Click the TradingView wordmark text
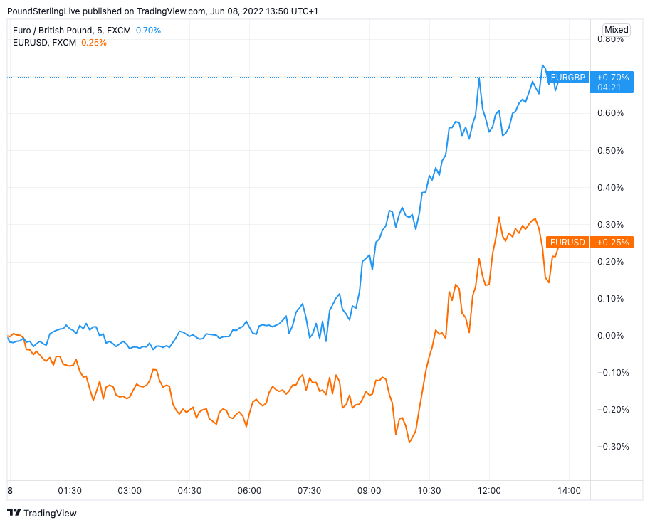Image resolution: width=650 pixels, height=525 pixels. point(50,513)
